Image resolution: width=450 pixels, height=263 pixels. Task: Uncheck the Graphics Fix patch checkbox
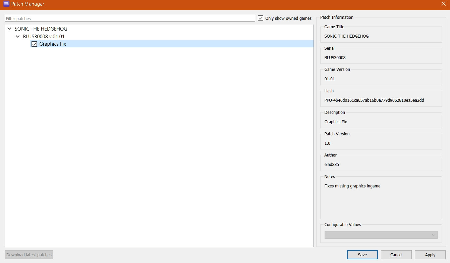34,44
